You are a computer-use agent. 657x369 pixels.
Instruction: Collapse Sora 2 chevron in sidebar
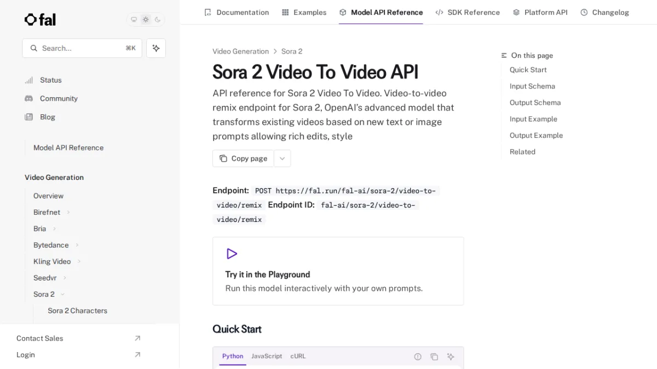[62, 294]
